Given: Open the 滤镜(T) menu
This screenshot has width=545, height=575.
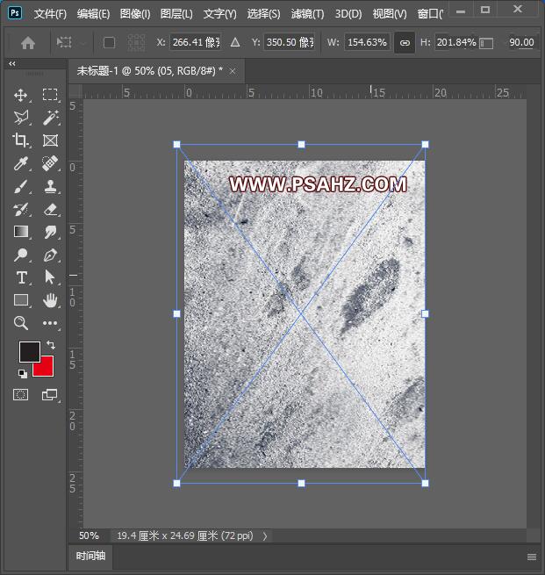Looking at the screenshot, I should point(307,14).
